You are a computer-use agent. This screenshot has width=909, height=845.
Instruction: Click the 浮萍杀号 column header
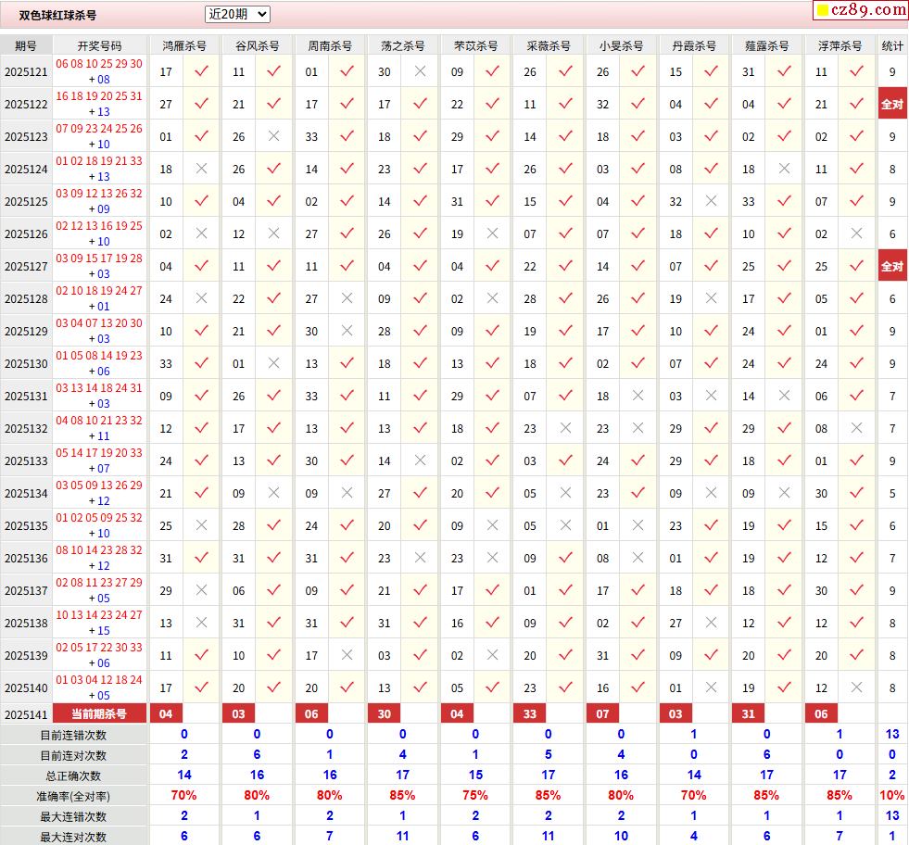point(839,45)
